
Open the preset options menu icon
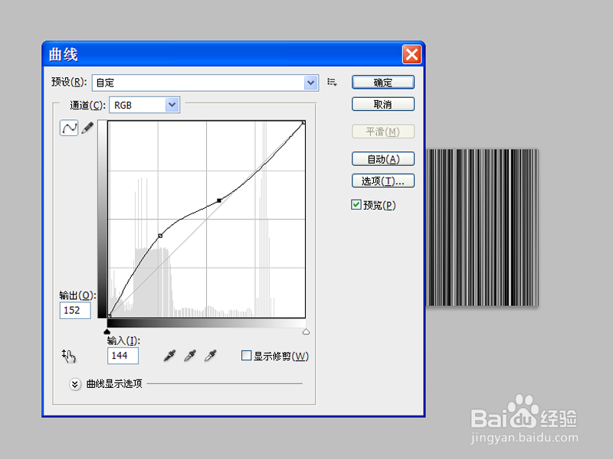click(x=332, y=83)
